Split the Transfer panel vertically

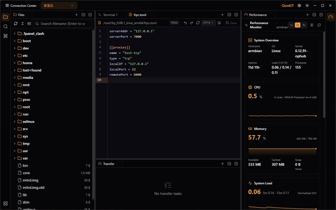click(x=229, y=164)
